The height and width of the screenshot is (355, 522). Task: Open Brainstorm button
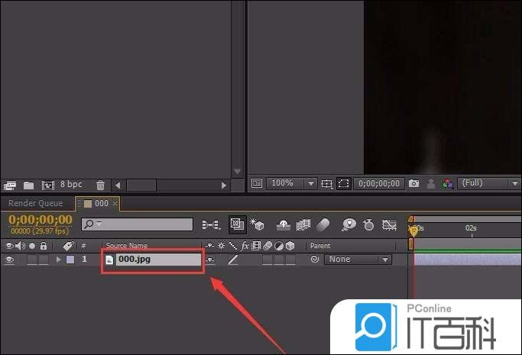[349, 225]
